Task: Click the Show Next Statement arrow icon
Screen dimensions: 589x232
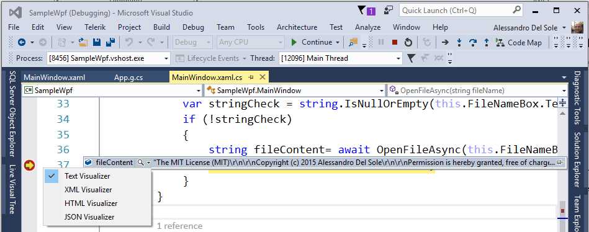Action: [445, 42]
